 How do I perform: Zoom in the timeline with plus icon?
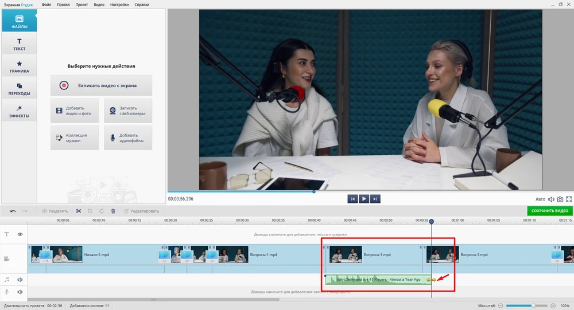(553, 306)
